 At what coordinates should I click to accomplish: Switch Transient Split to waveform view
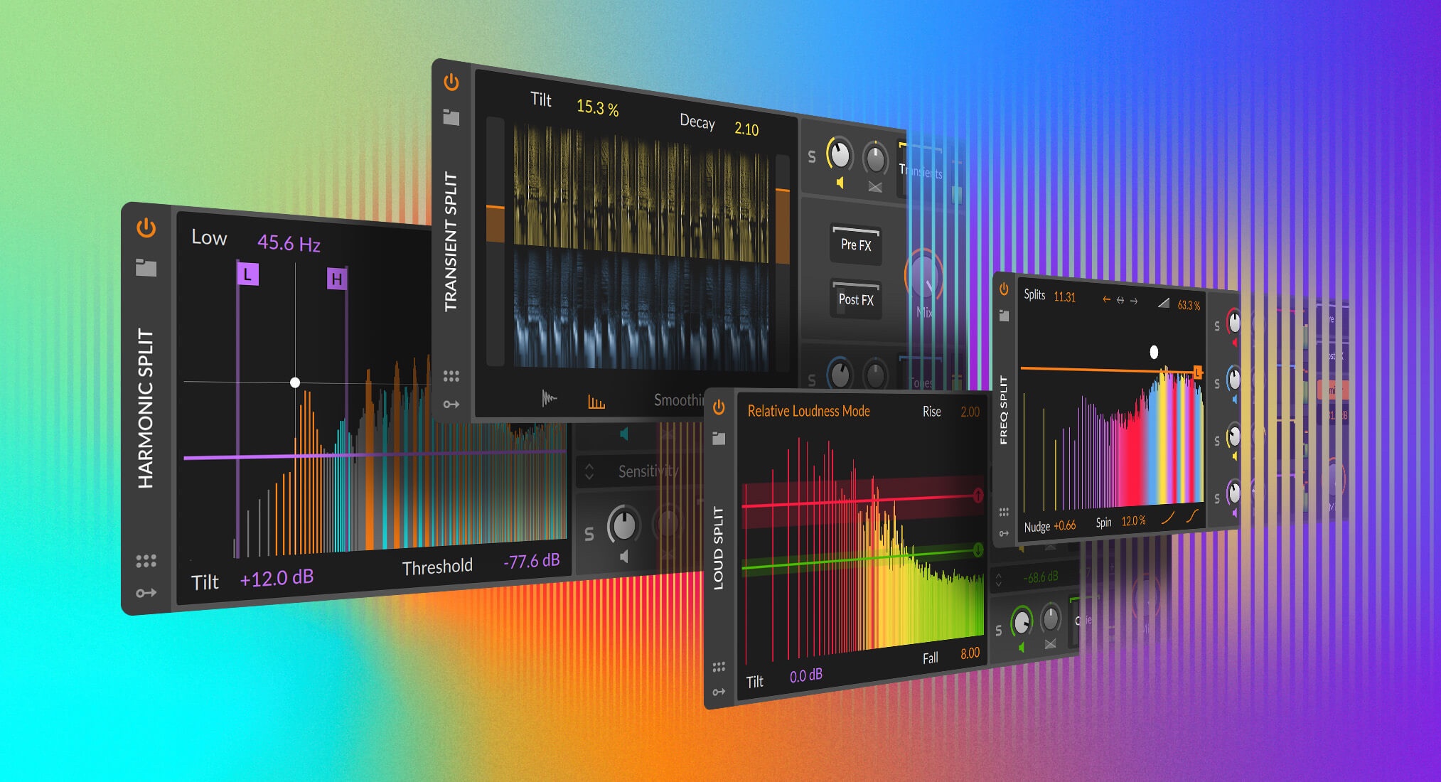click(x=550, y=399)
